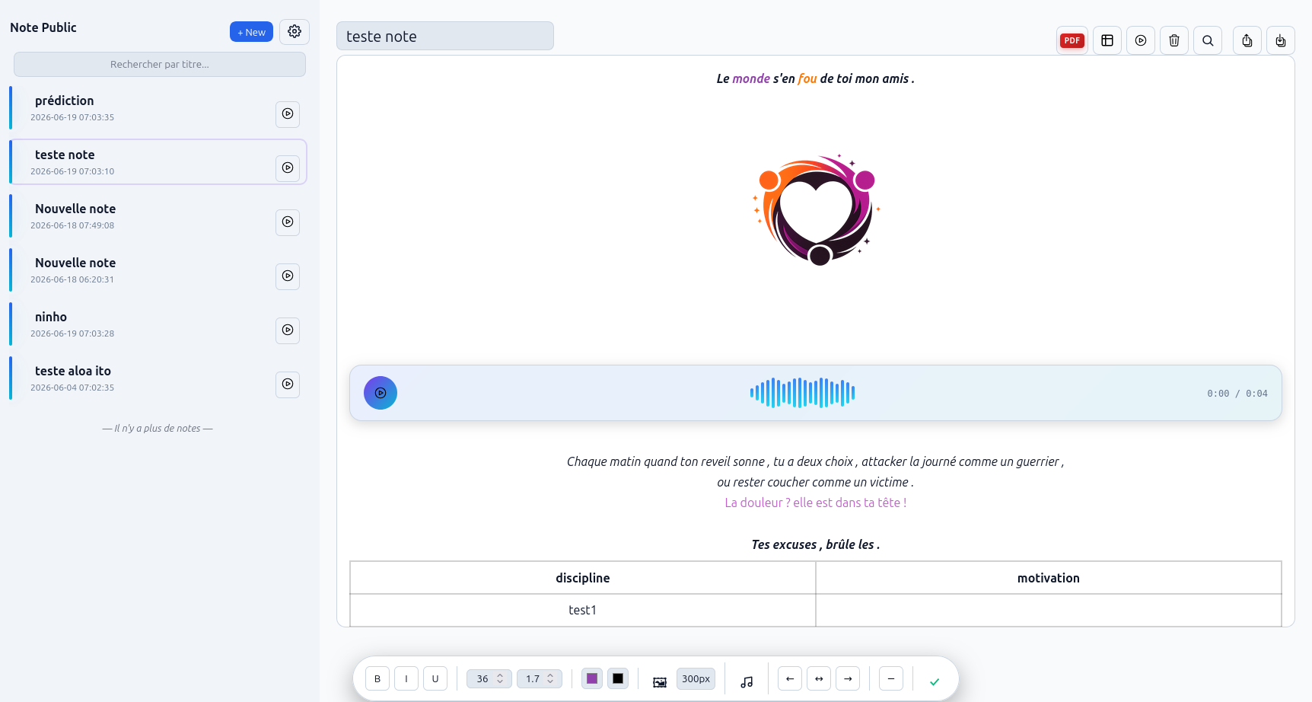Adjust the font size stepper showing 36
Viewport: 1312px width, 702px height.
(489, 678)
